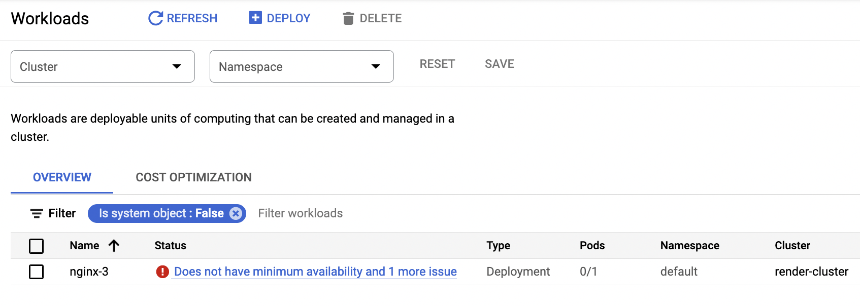
Task: Open the Cluster dropdown
Action: 103,66
